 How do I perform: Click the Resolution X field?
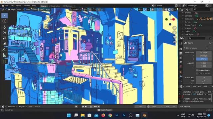pyautogui.click(x=204, y=53)
